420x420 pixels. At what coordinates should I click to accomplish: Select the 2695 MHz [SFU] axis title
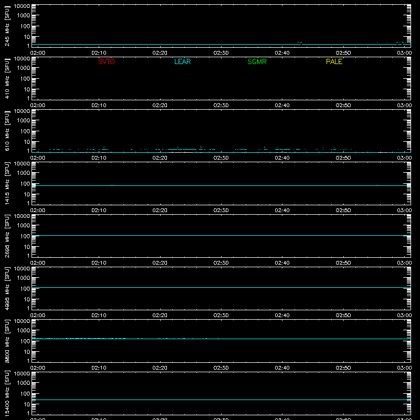click(7, 236)
